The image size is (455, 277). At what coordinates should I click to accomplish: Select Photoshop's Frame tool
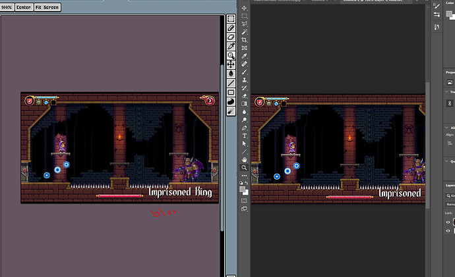(x=245, y=48)
